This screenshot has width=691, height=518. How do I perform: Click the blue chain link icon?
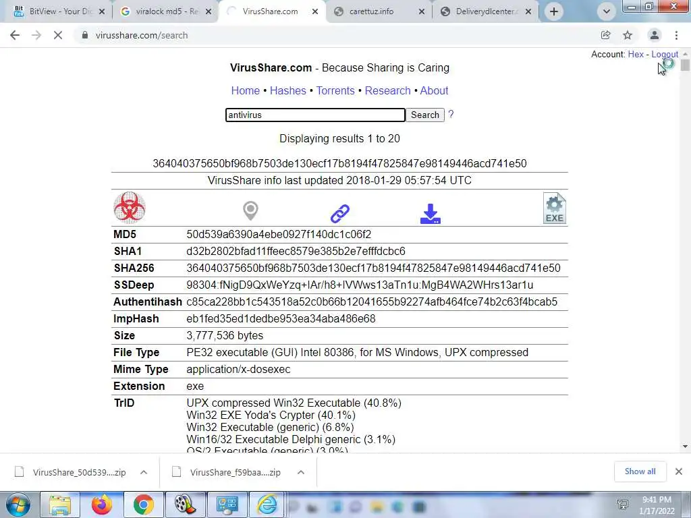pyautogui.click(x=340, y=213)
